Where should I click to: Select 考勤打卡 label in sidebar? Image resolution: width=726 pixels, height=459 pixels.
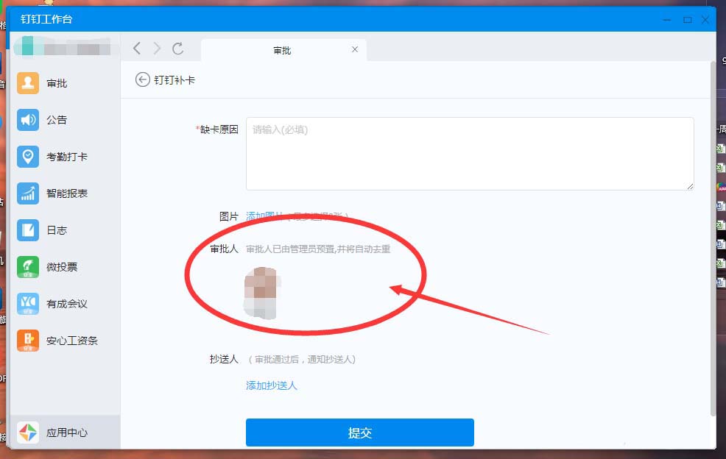(x=67, y=157)
